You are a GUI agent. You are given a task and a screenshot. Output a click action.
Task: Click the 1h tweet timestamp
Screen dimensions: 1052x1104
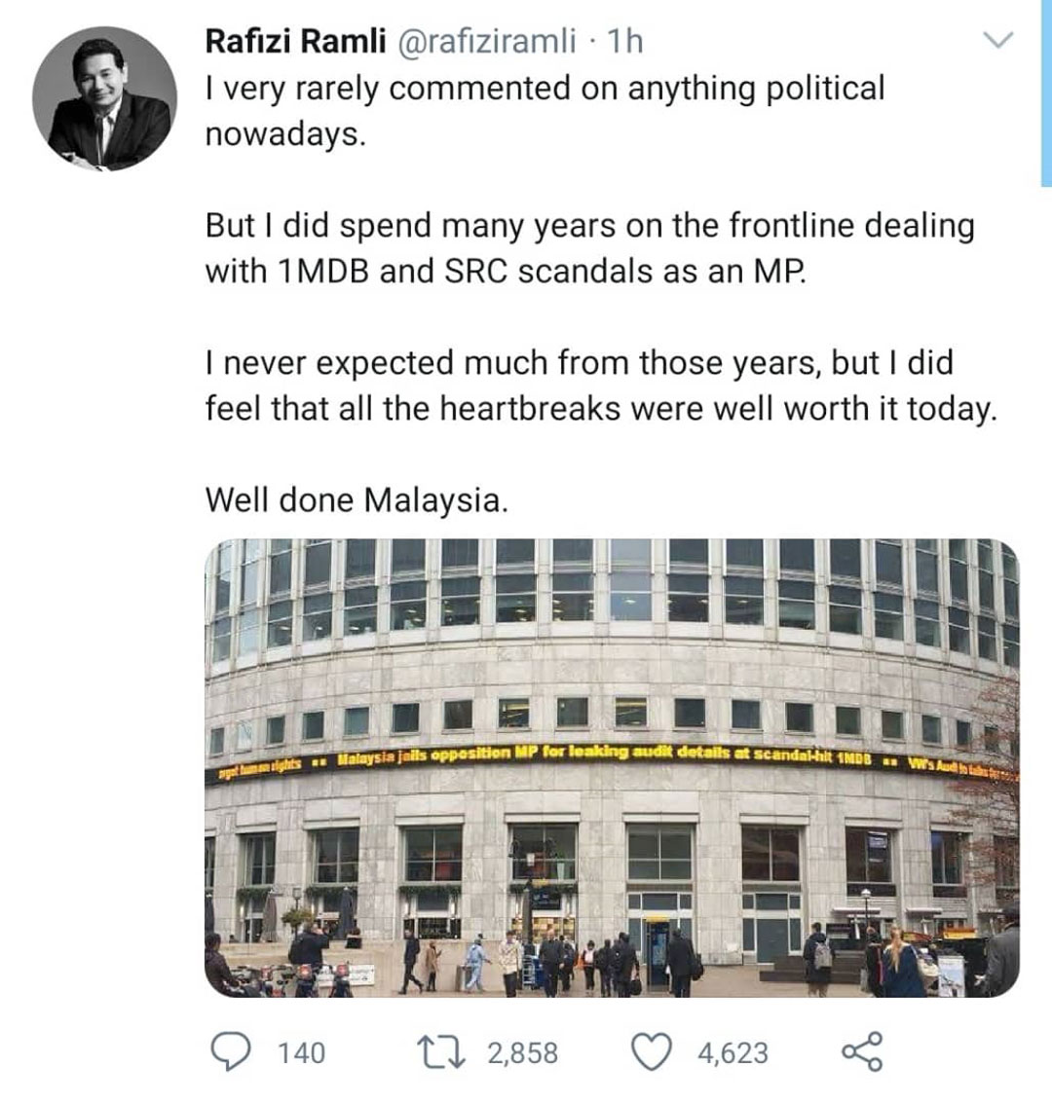tap(624, 42)
